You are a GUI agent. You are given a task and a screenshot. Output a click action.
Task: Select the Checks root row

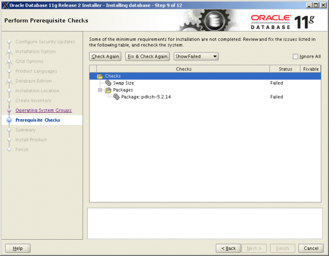tap(205, 76)
